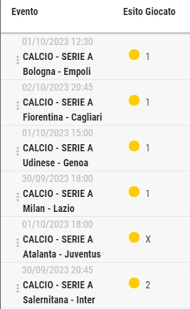Click the Evento column header
Viewport: 190px width, 309px height.
click(x=25, y=11)
